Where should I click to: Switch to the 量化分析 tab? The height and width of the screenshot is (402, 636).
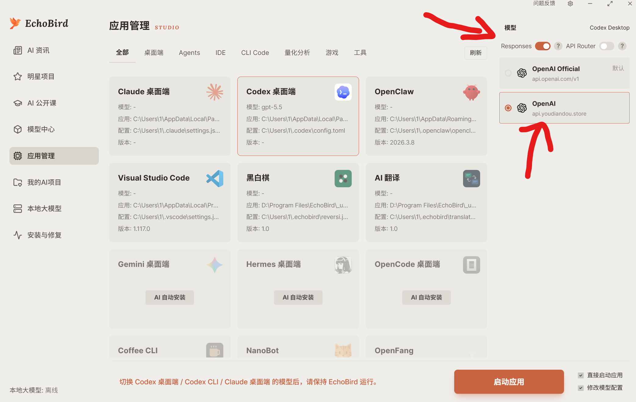pos(297,53)
